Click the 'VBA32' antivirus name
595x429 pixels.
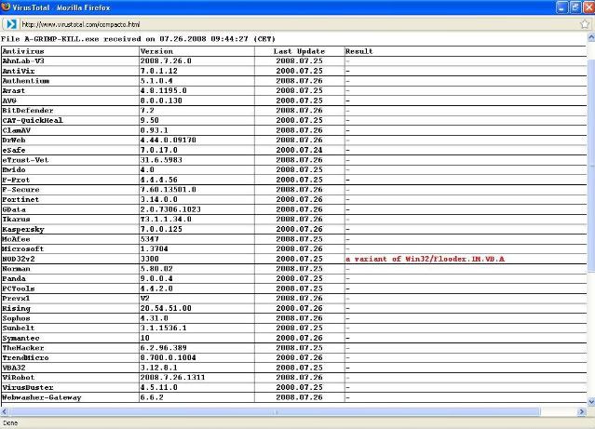14,368
